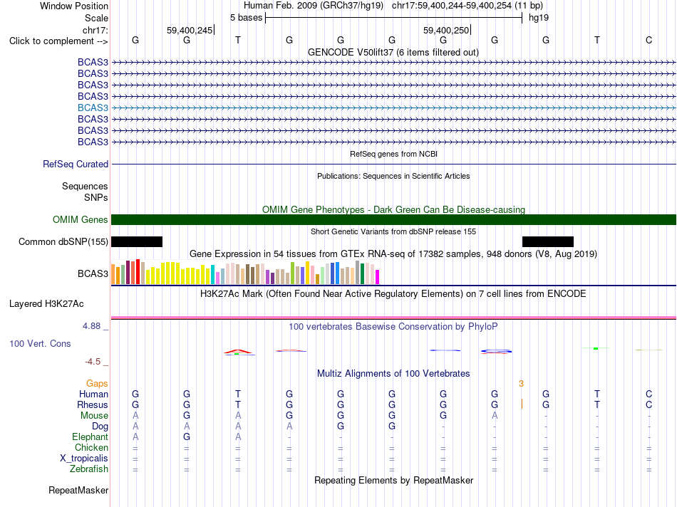Open 'Multiz Alignments of 100 Vertebrates' title

(x=393, y=374)
